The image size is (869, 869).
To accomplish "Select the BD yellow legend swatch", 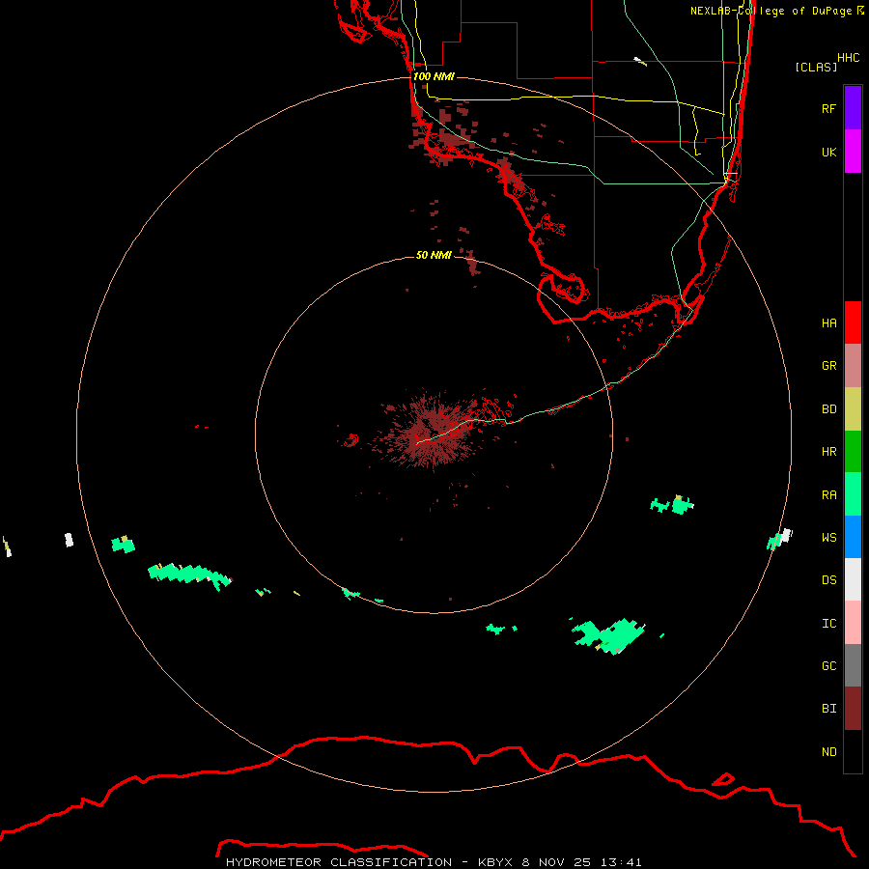I will click(853, 409).
